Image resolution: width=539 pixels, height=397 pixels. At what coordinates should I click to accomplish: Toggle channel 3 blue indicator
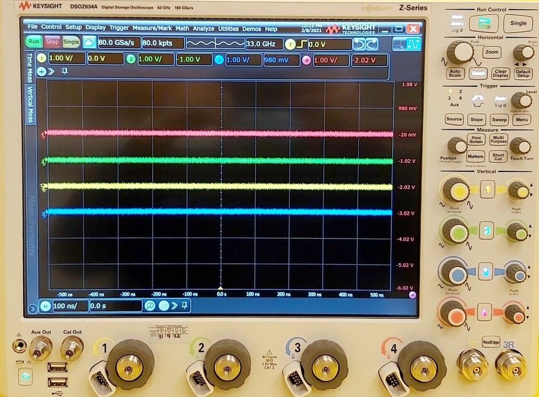point(219,60)
